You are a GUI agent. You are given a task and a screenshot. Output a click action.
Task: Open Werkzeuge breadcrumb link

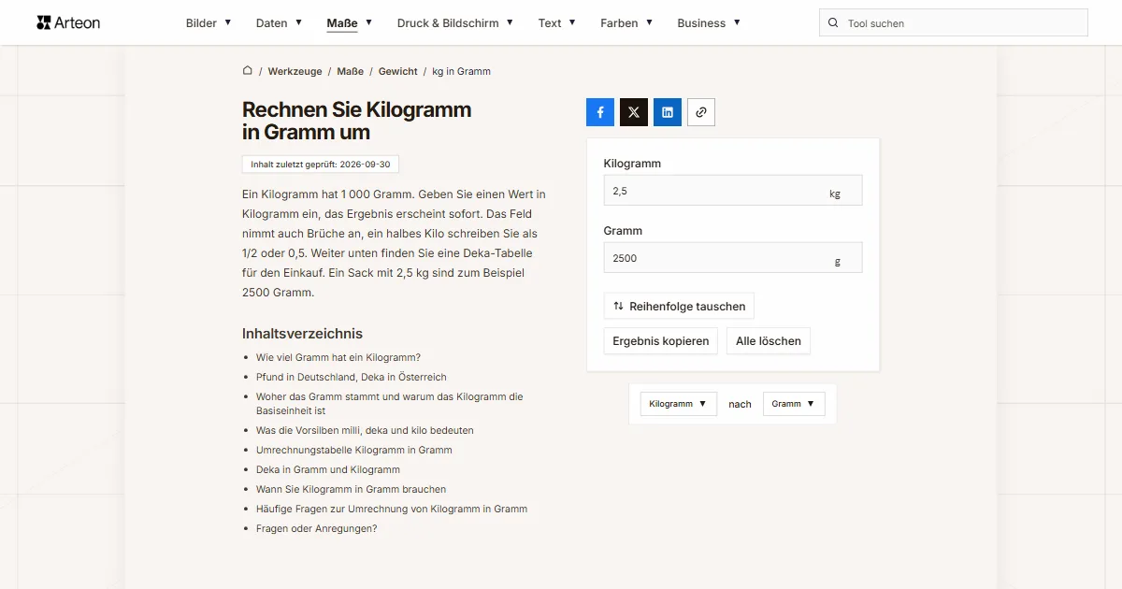pyautogui.click(x=295, y=71)
